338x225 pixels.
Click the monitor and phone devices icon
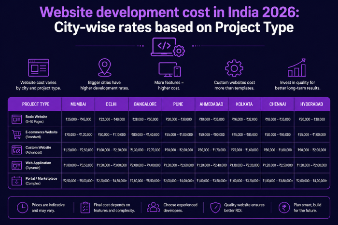[x=169, y=70]
